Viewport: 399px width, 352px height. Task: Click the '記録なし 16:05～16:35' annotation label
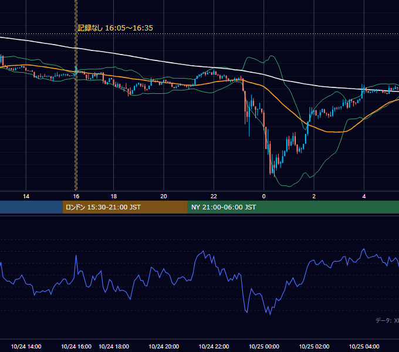pyautogui.click(x=115, y=28)
